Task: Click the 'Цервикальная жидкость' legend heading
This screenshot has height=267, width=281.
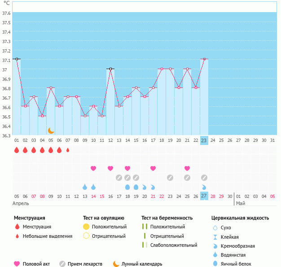Action: [240, 218]
